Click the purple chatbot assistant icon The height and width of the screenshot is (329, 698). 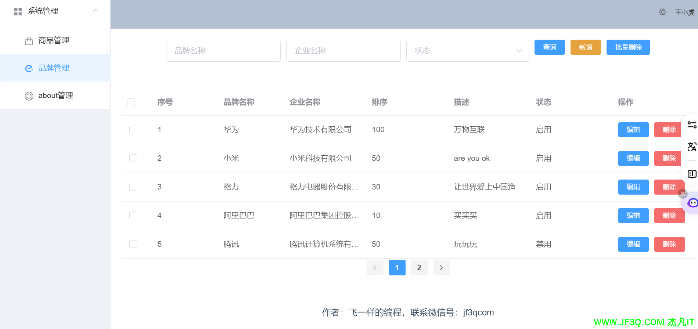tap(692, 203)
